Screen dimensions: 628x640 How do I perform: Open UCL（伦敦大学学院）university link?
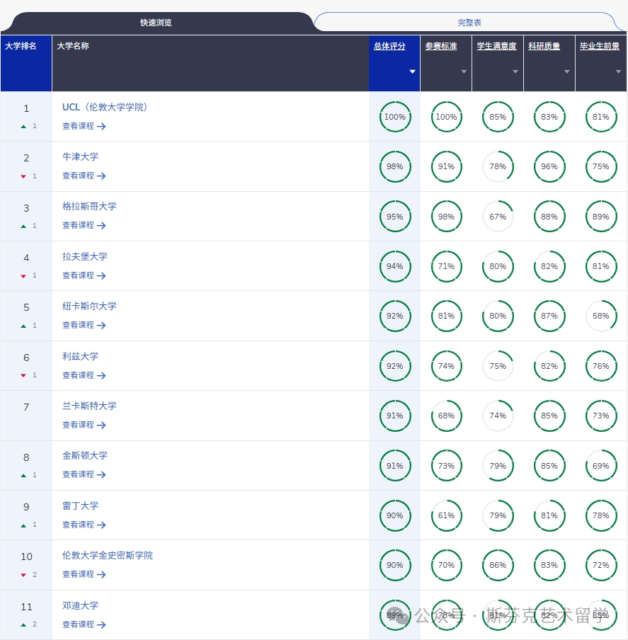tap(105, 107)
